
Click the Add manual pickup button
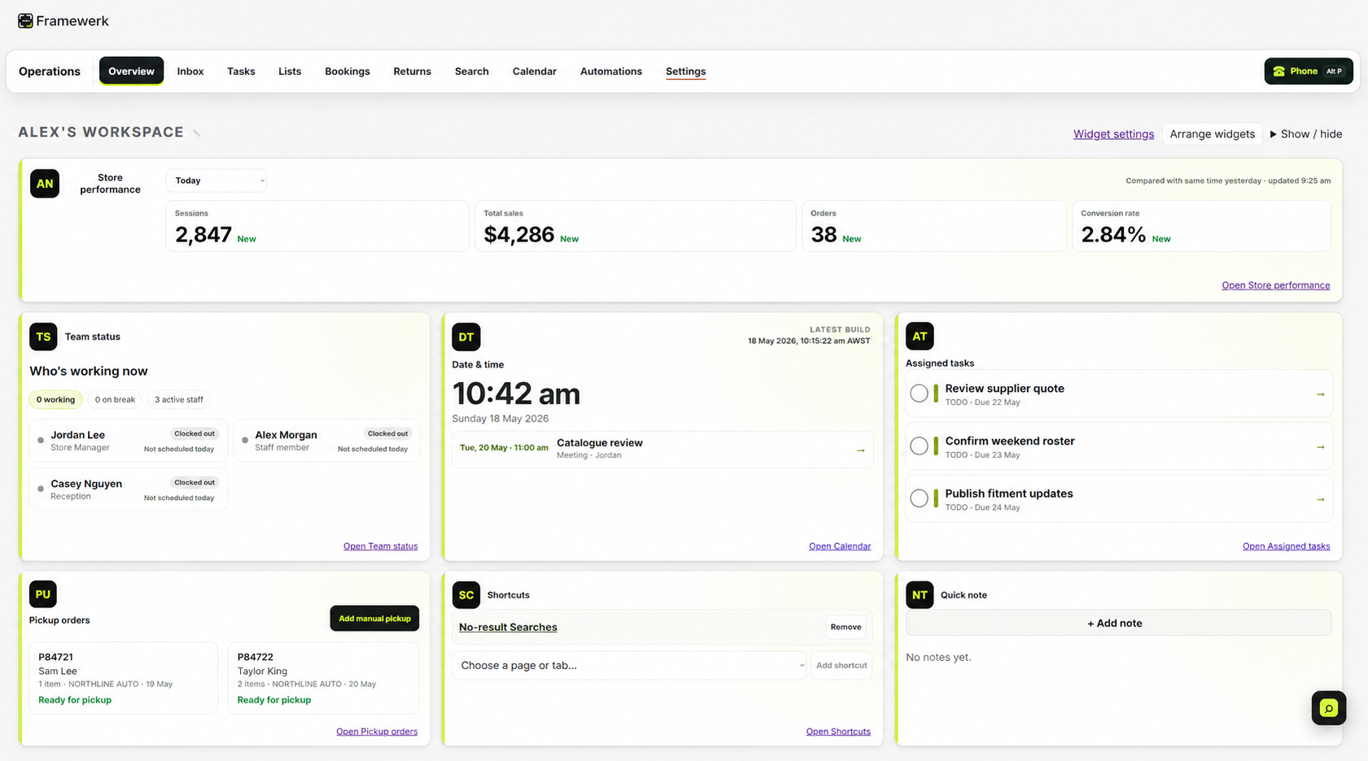[x=374, y=619]
